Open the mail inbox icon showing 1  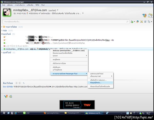(150, 16)
